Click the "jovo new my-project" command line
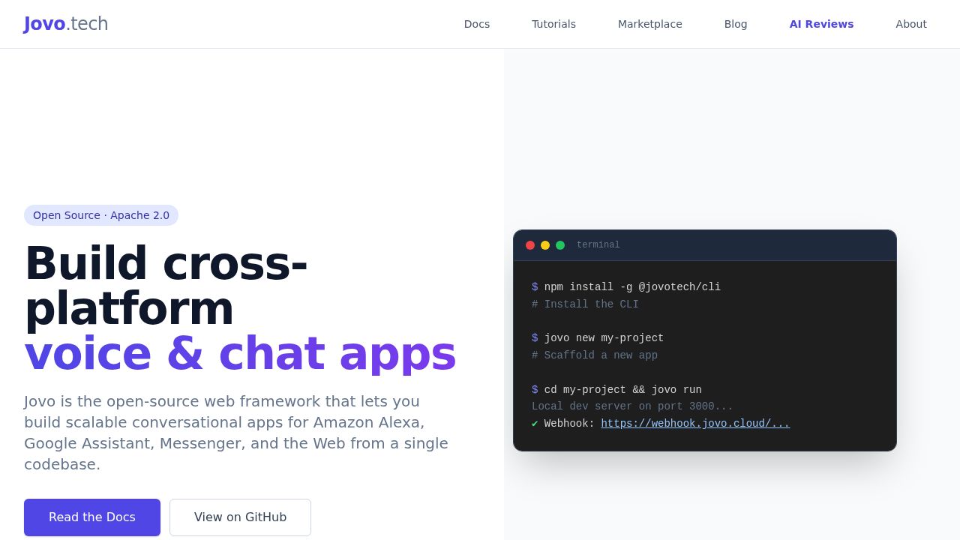 coord(604,338)
